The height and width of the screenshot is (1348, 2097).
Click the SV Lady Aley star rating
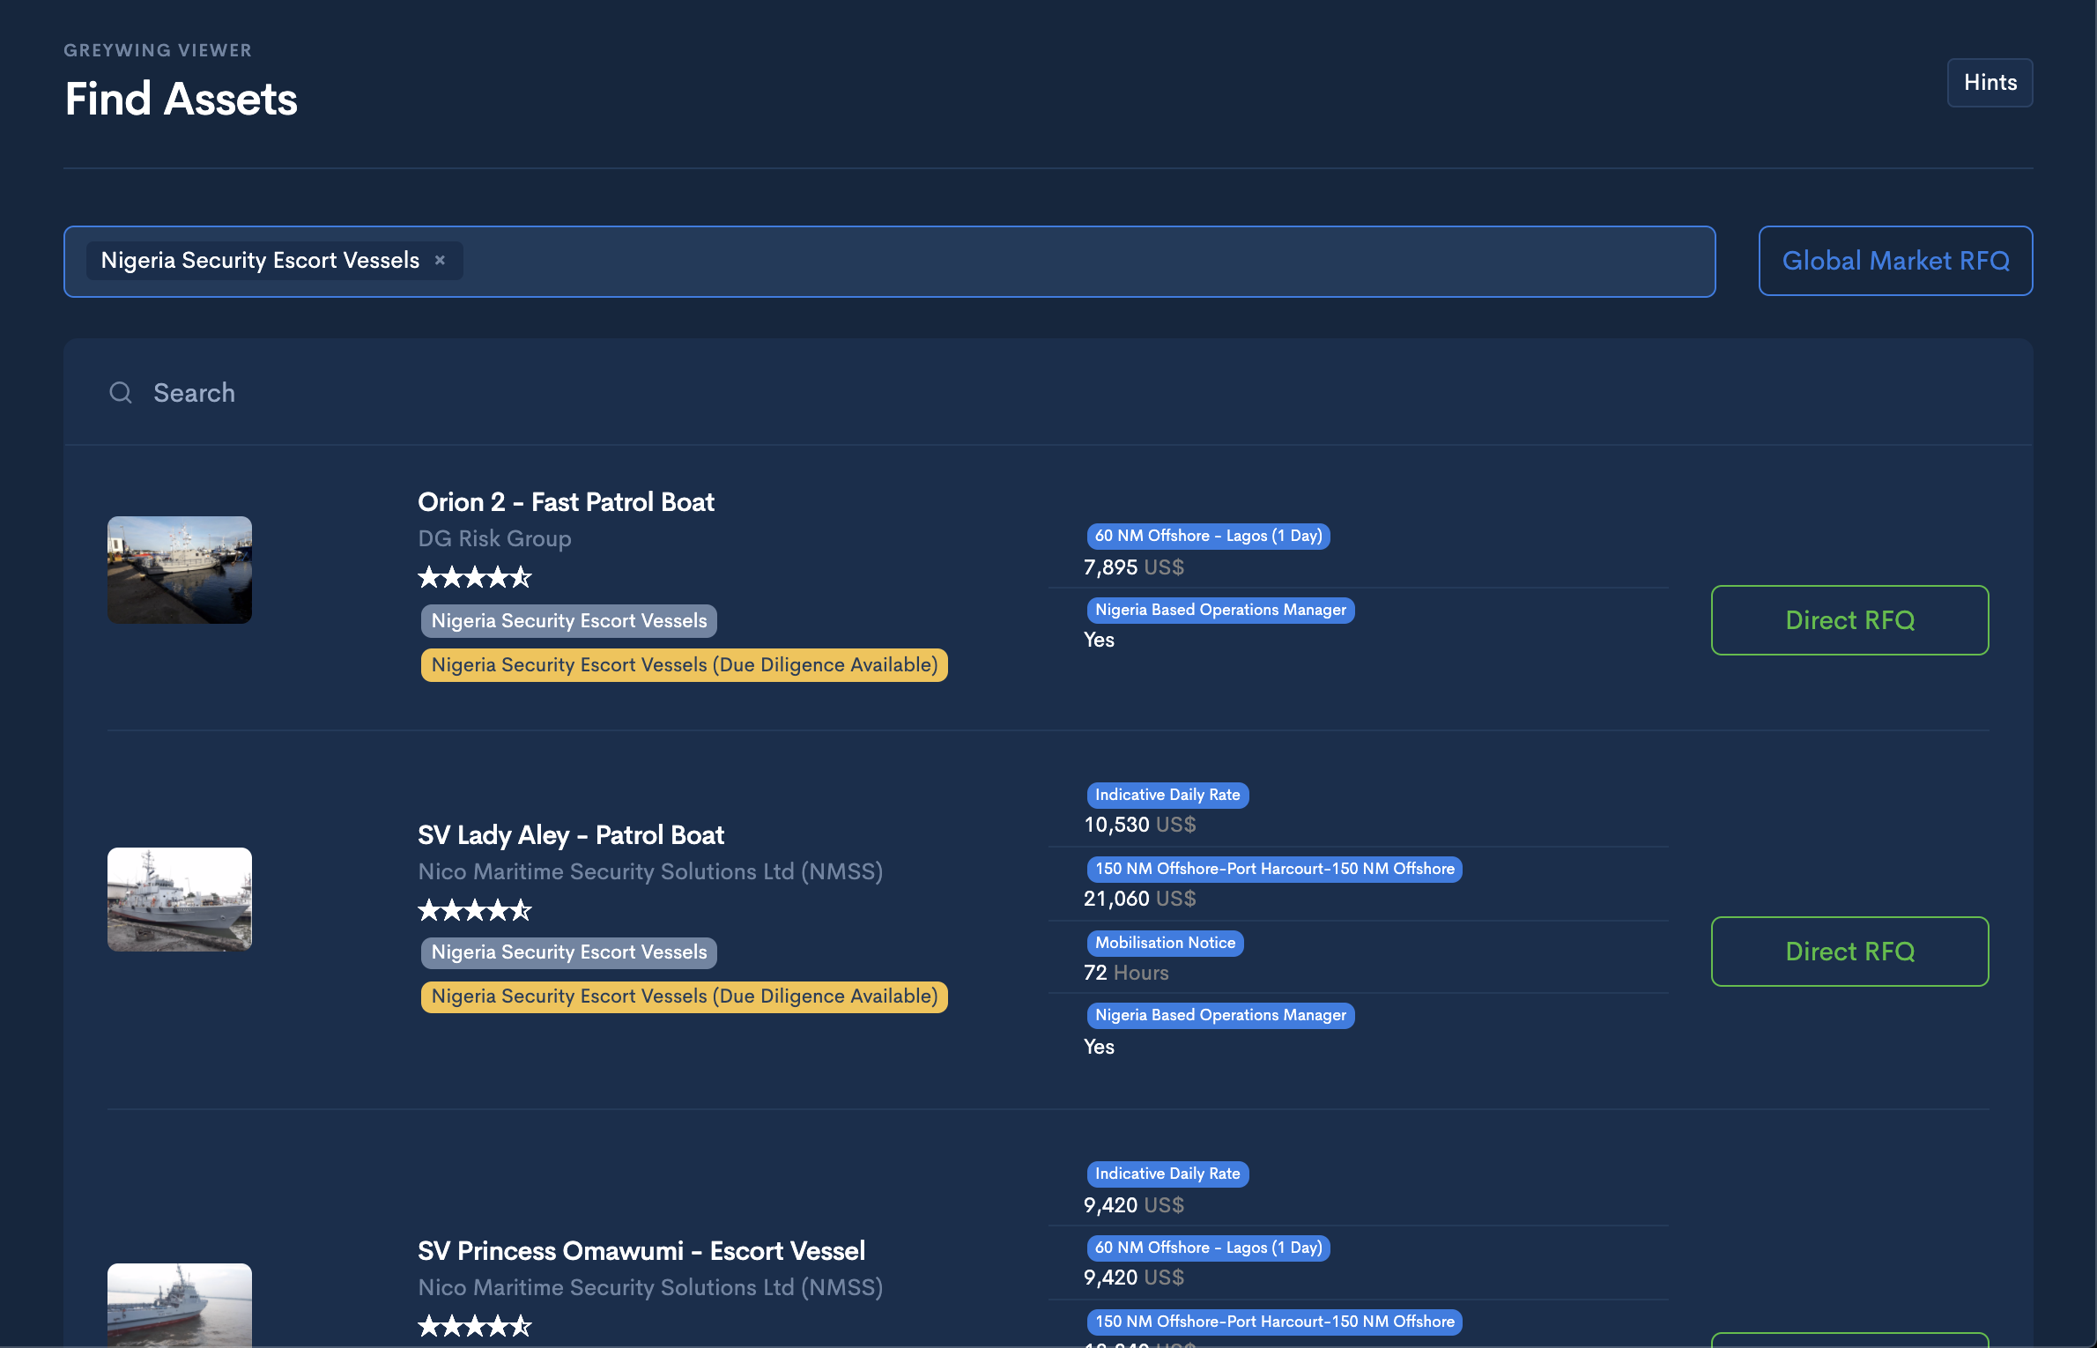pyautogui.click(x=475, y=910)
